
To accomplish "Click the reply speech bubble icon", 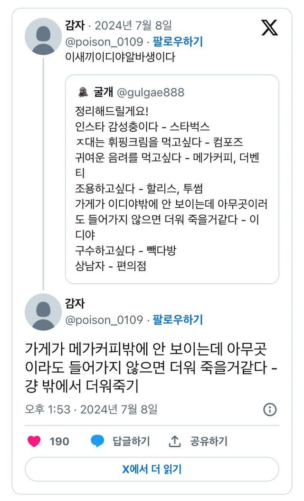I will tap(97, 441).
